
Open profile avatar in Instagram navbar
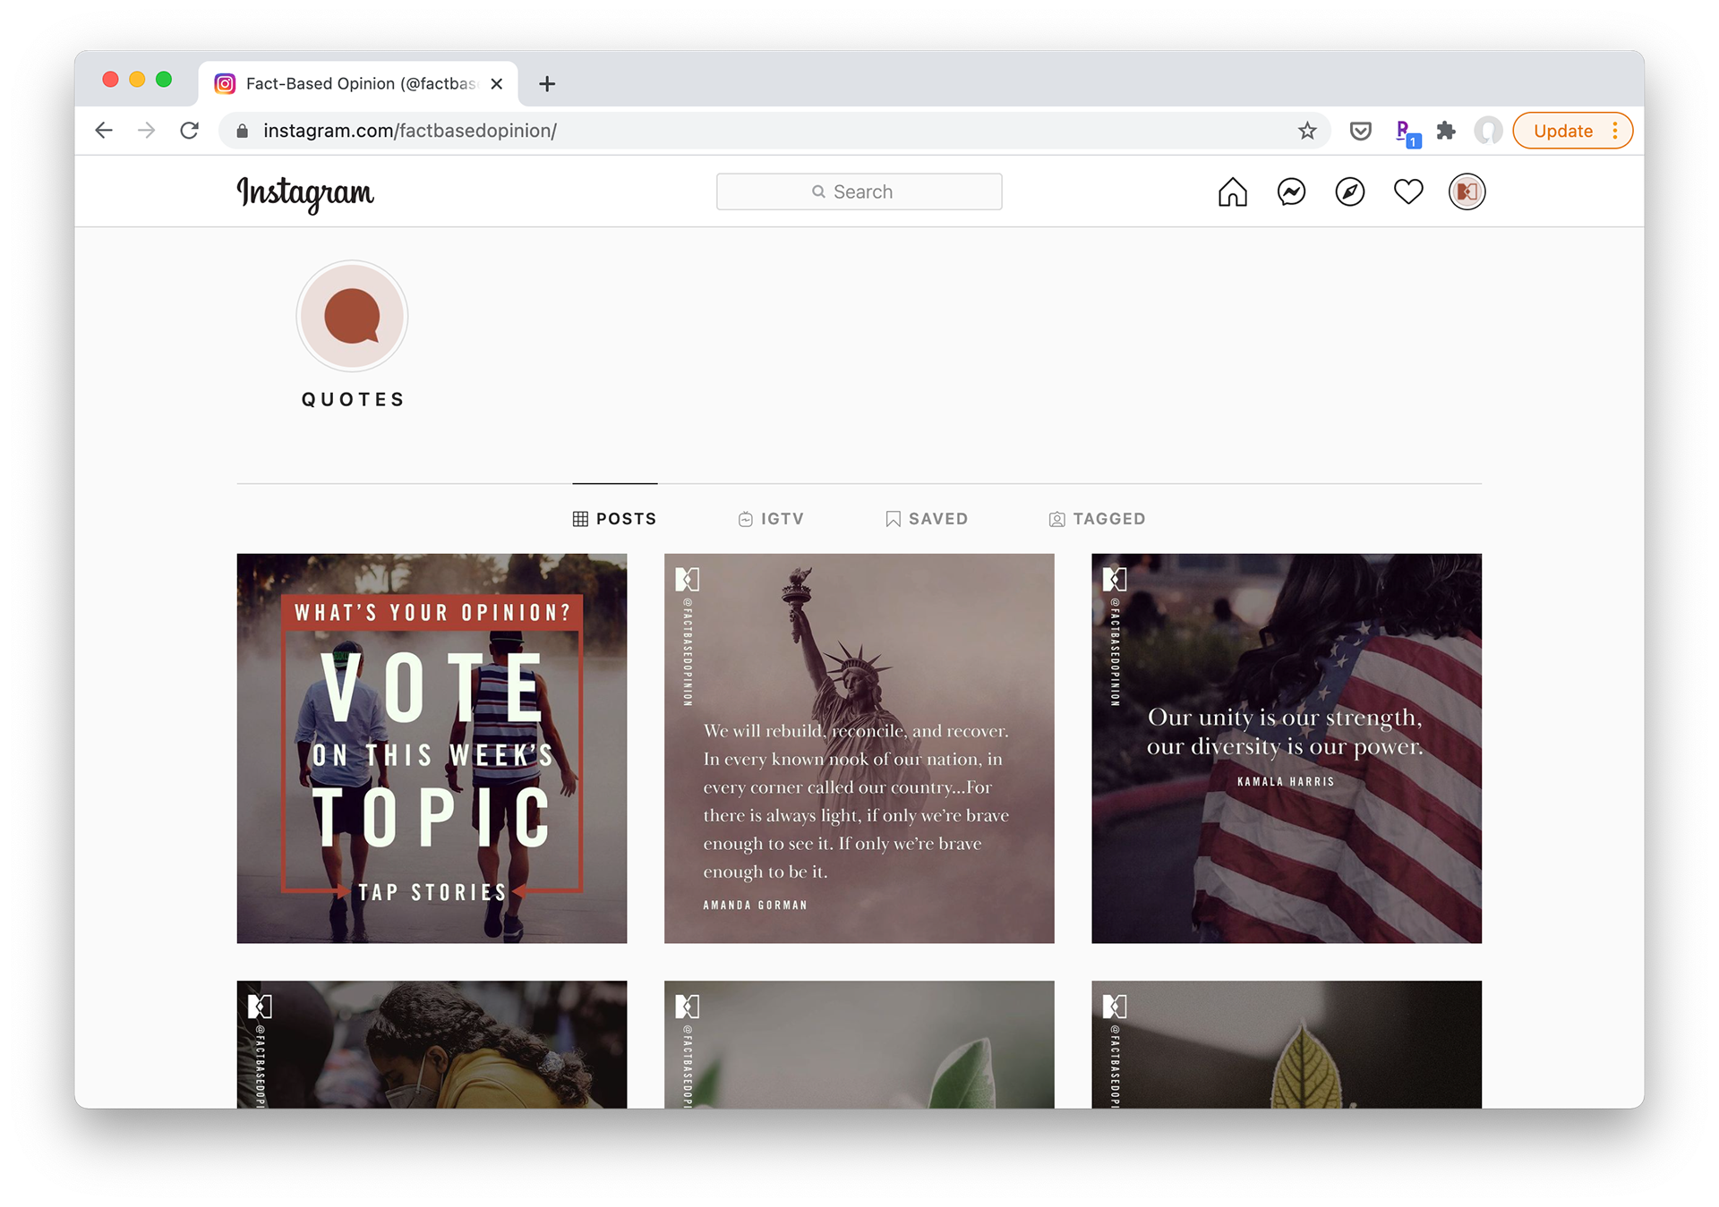(1467, 191)
